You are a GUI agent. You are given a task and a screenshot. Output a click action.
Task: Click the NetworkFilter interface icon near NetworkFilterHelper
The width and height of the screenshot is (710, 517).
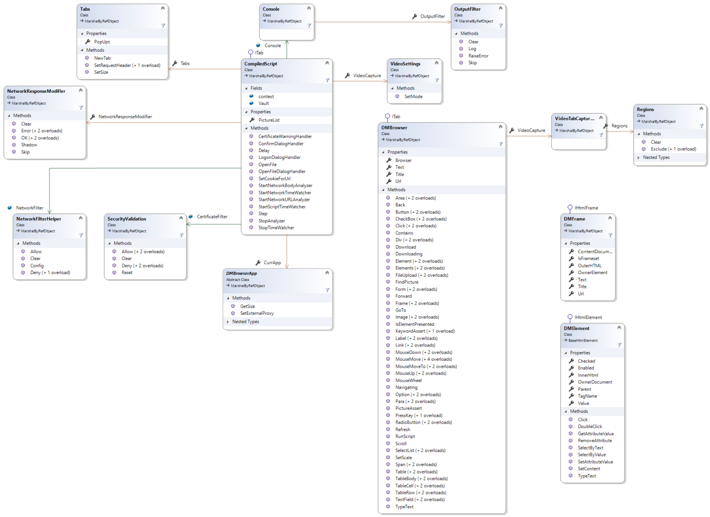pyautogui.click(x=9, y=208)
